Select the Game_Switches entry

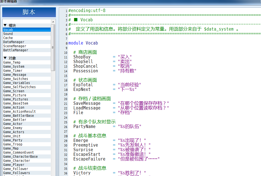tap(27, 79)
